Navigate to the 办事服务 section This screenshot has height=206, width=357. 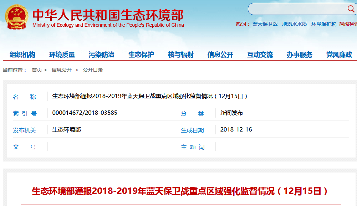click(x=300, y=55)
